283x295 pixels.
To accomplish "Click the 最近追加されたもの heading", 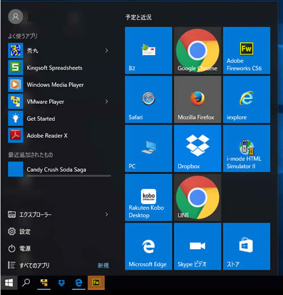I will (31, 155).
